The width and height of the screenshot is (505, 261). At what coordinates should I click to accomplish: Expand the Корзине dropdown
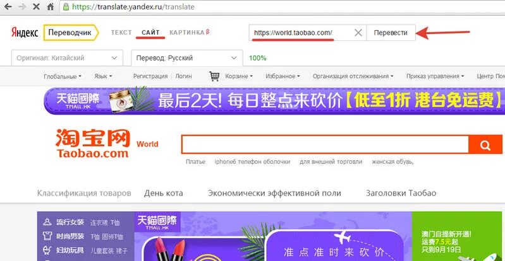tap(239, 76)
